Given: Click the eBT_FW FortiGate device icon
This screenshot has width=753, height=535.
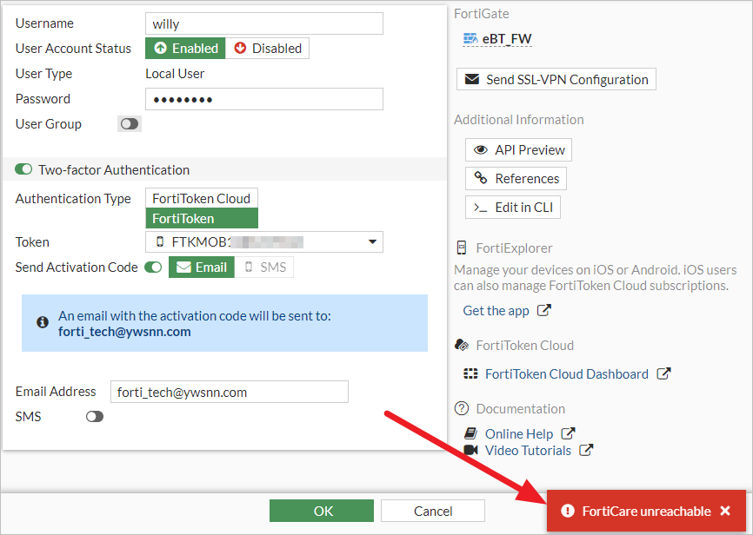Looking at the screenshot, I should click(x=470, y=38).
